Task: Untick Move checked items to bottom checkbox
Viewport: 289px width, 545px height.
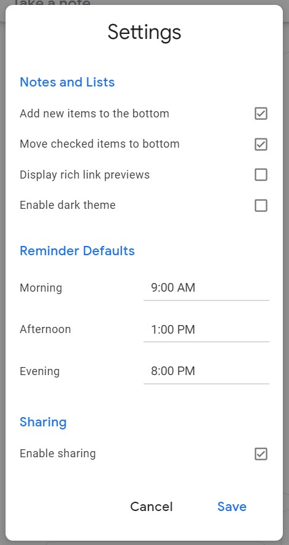Action: tap(261, 144)
